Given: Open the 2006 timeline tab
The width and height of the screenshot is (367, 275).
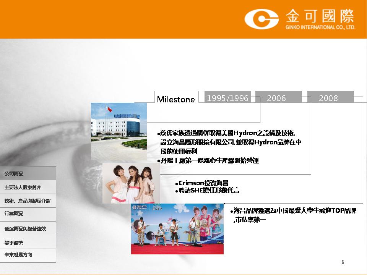Looking at the screenshot, I should [x=279, y=97].
